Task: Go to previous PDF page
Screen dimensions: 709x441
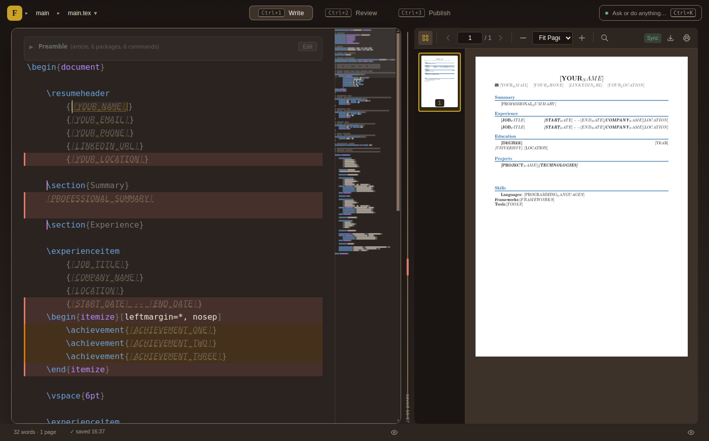Action: pyautogui.click(x=448, y=38)
